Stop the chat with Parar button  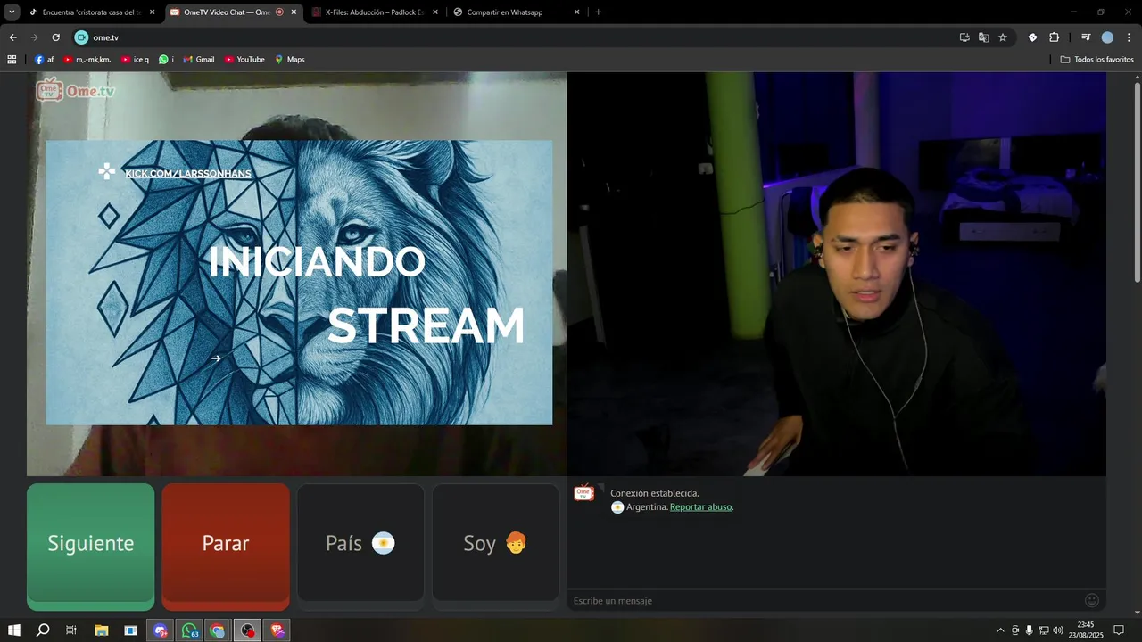tap(226, 546)
